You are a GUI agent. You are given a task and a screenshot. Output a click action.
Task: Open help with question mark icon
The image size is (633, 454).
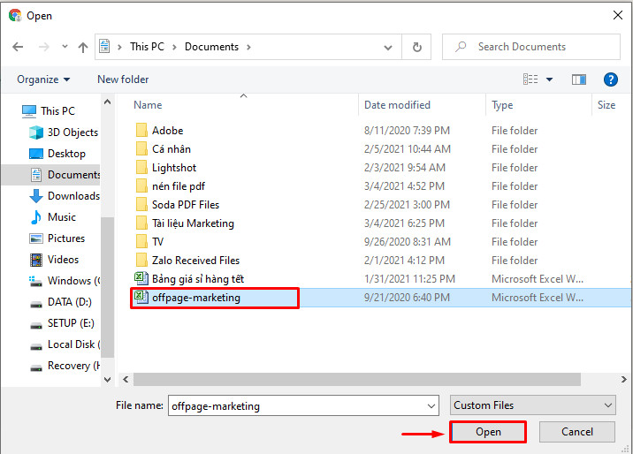click(x=610, y=79)
